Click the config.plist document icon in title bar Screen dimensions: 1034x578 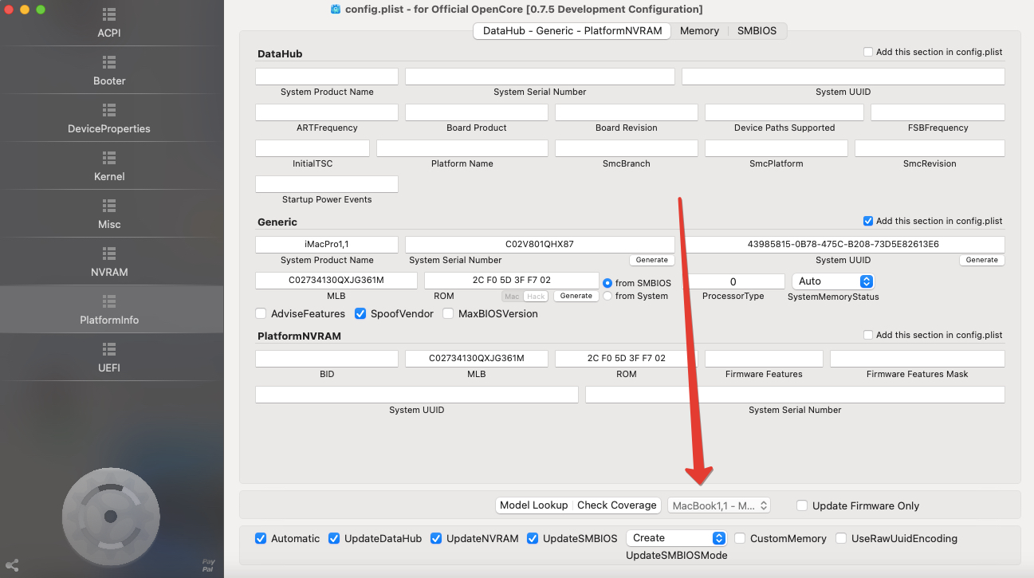336,10
